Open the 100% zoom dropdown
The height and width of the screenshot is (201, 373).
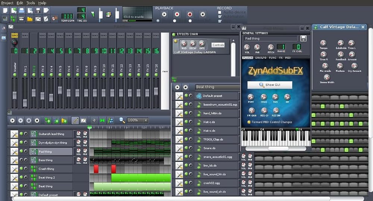tap(138, 120)
